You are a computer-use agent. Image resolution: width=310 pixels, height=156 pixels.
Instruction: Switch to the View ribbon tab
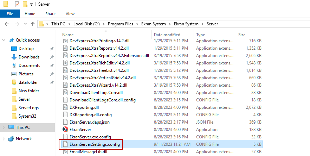pos(70,14)
